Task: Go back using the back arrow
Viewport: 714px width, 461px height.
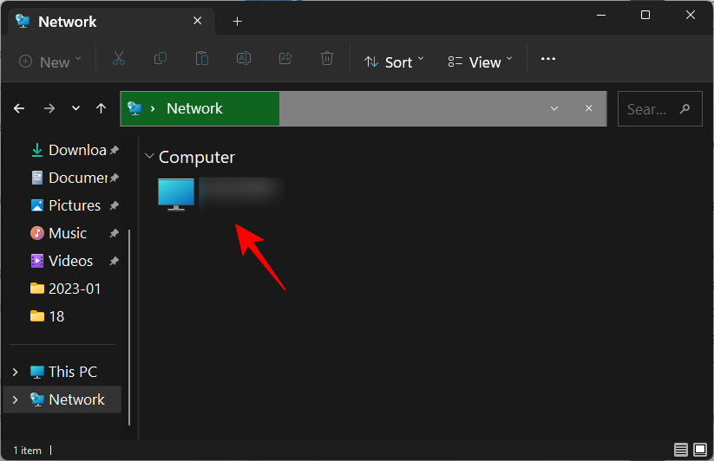Action: 19,109
